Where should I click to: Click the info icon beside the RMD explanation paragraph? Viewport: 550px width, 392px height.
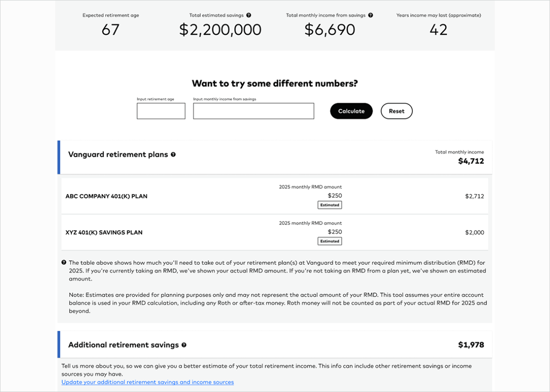coord(64,263)
